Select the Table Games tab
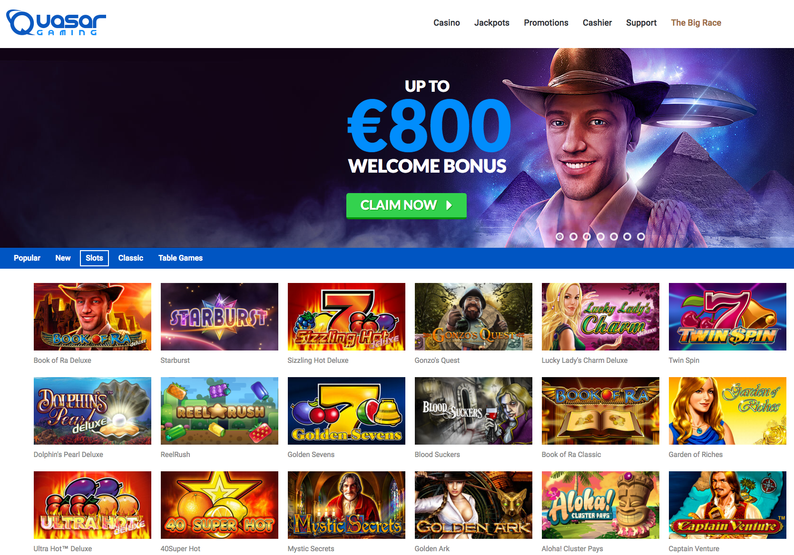The width and height of the screenshot is (794, 555). pos(180,258)
